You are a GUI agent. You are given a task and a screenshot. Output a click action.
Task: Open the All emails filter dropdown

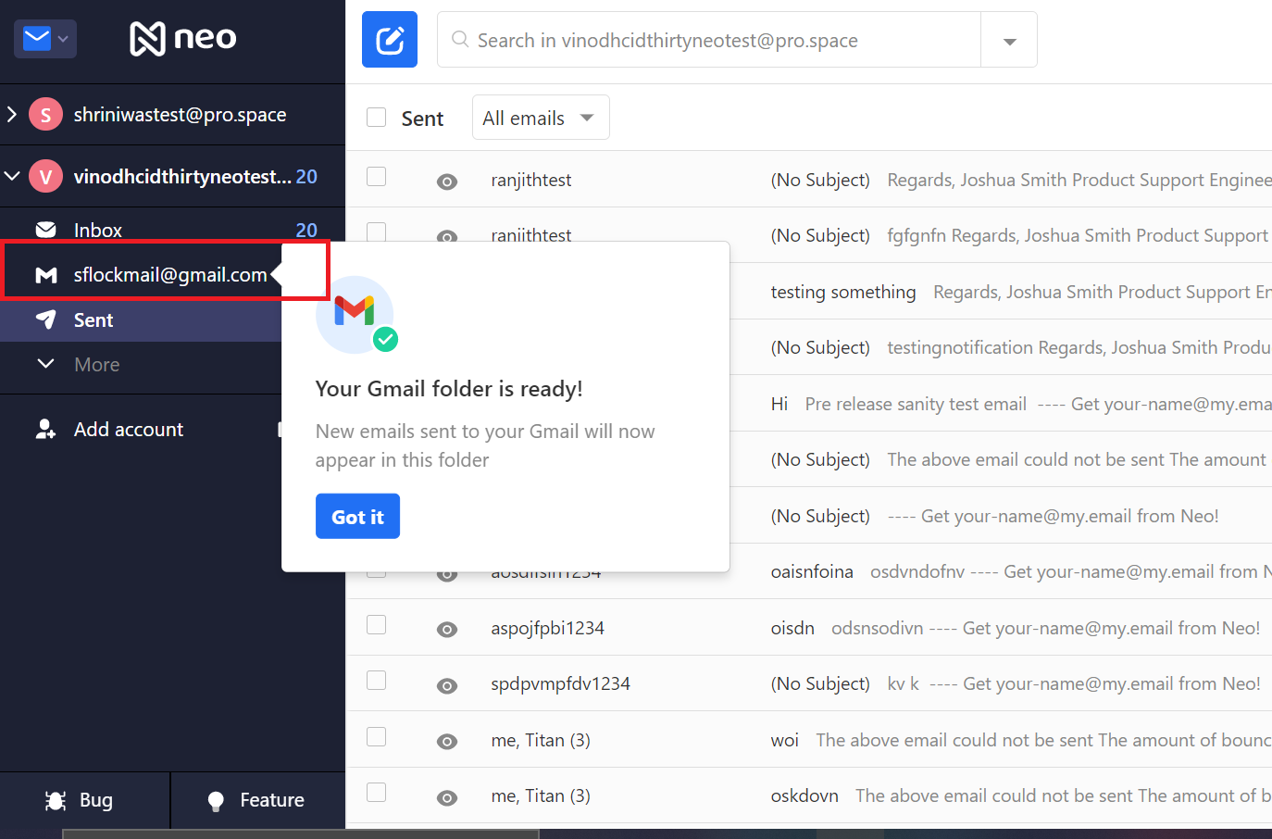(541, 118)
